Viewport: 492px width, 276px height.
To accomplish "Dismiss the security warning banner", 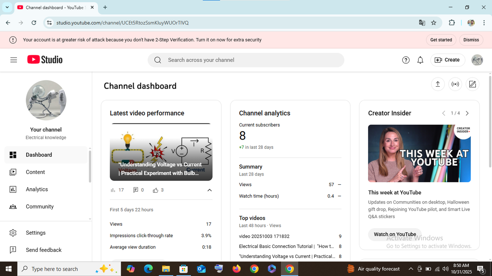I will tap(471, 40).
